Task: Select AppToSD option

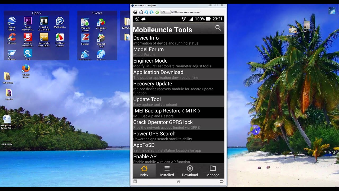Action: (x=178, y=147)
